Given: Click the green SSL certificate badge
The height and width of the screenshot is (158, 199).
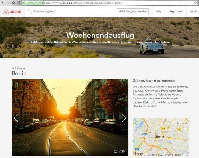Looking at the screenshot, I should click(x=33, y=3).
